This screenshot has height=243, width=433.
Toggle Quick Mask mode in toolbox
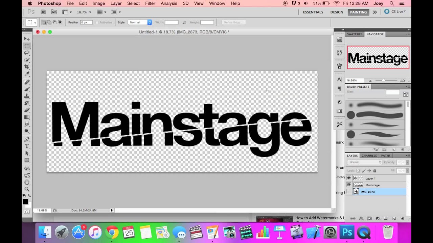tap(27, 212)
